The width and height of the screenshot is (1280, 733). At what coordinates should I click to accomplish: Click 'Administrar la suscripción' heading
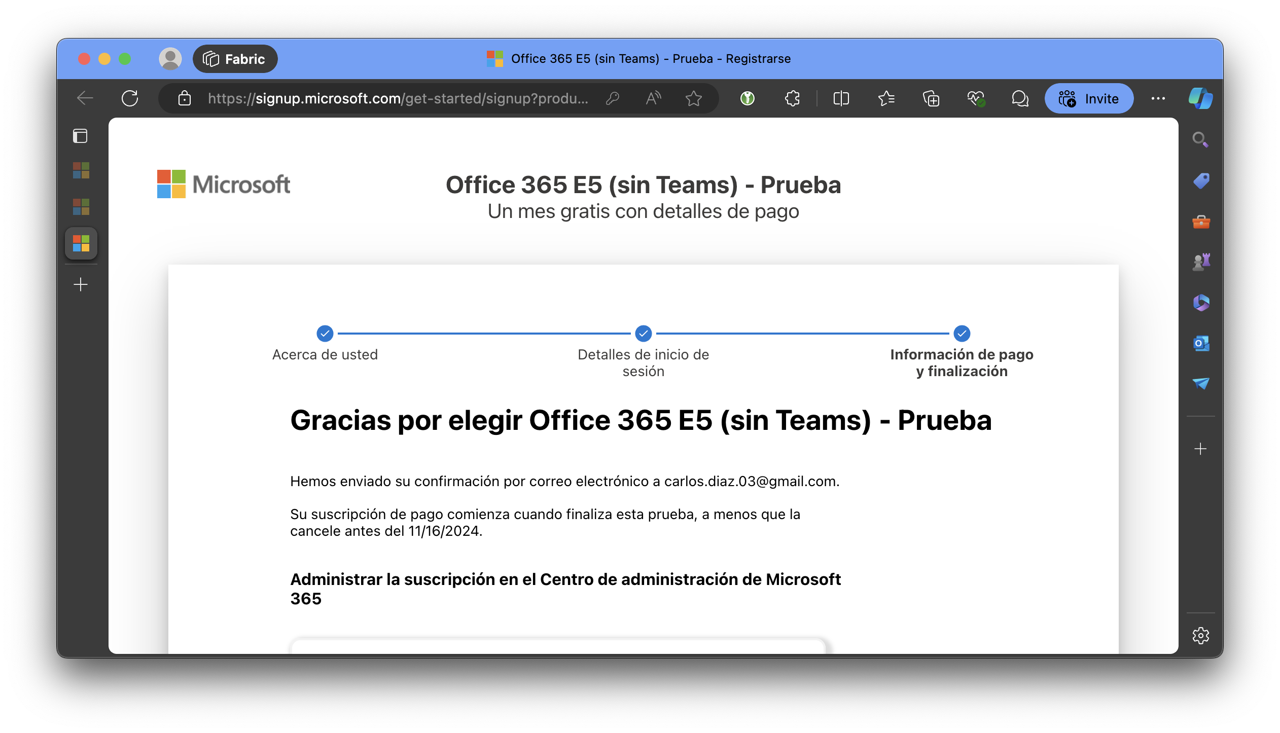[x=565, y=589]
